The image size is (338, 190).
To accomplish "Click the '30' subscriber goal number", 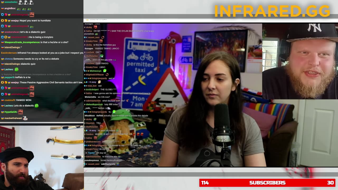I will click(x=330, y=183).
